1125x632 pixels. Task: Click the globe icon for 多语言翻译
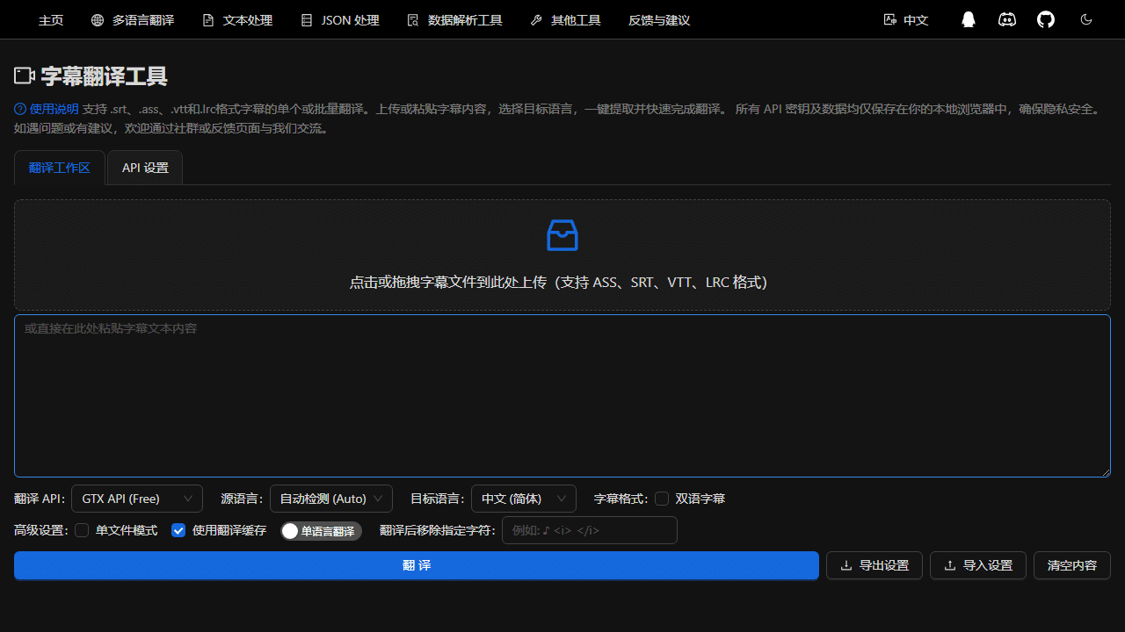98,19
